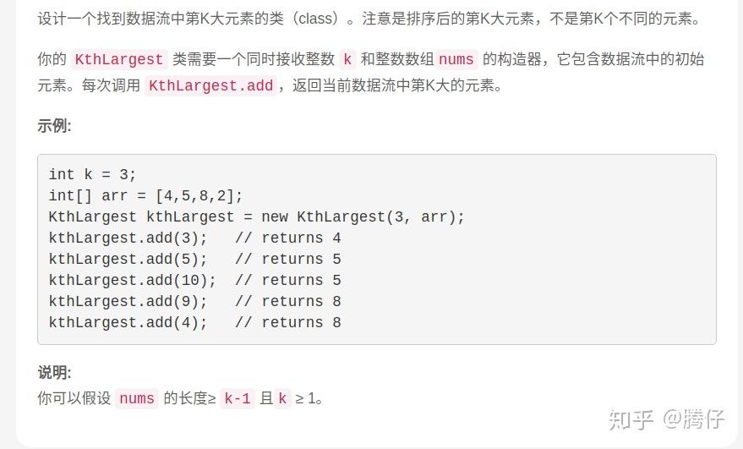The height and width of the screenshot is (449, 743).
Task: Click the 示例 heading
Action: 54,126
